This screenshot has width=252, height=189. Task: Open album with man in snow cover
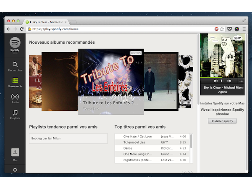161,81
